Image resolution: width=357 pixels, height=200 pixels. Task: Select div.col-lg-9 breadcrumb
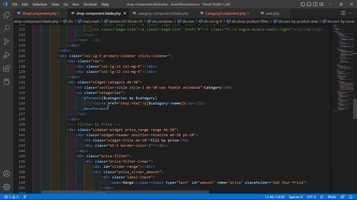pos(213,21)
